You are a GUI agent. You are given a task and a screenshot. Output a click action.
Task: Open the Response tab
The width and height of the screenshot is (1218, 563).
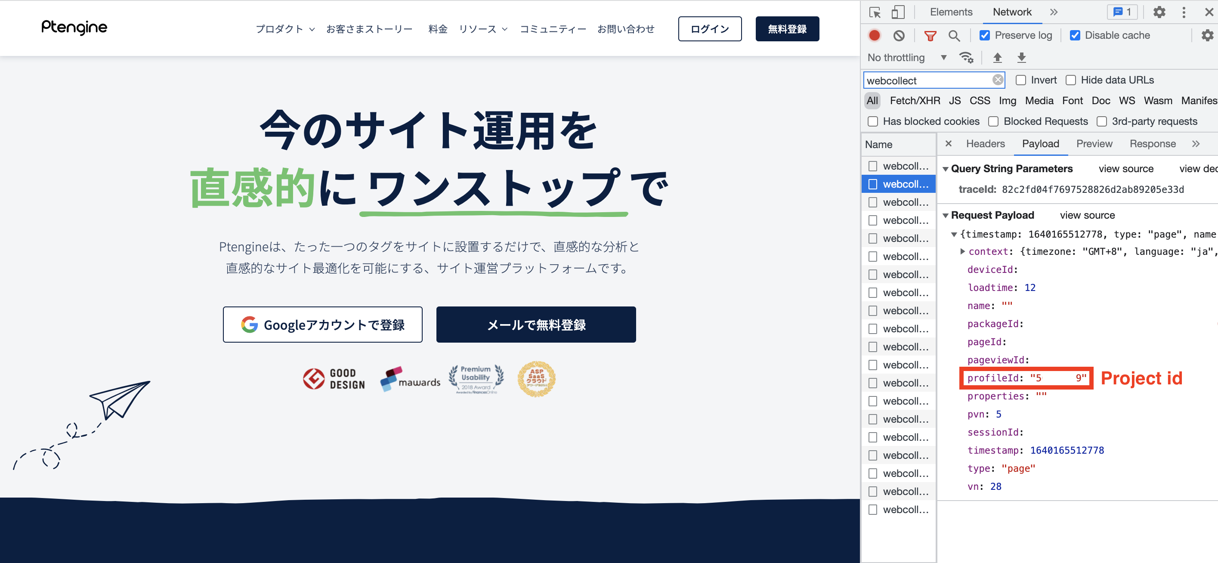(x=1152, y=144)
